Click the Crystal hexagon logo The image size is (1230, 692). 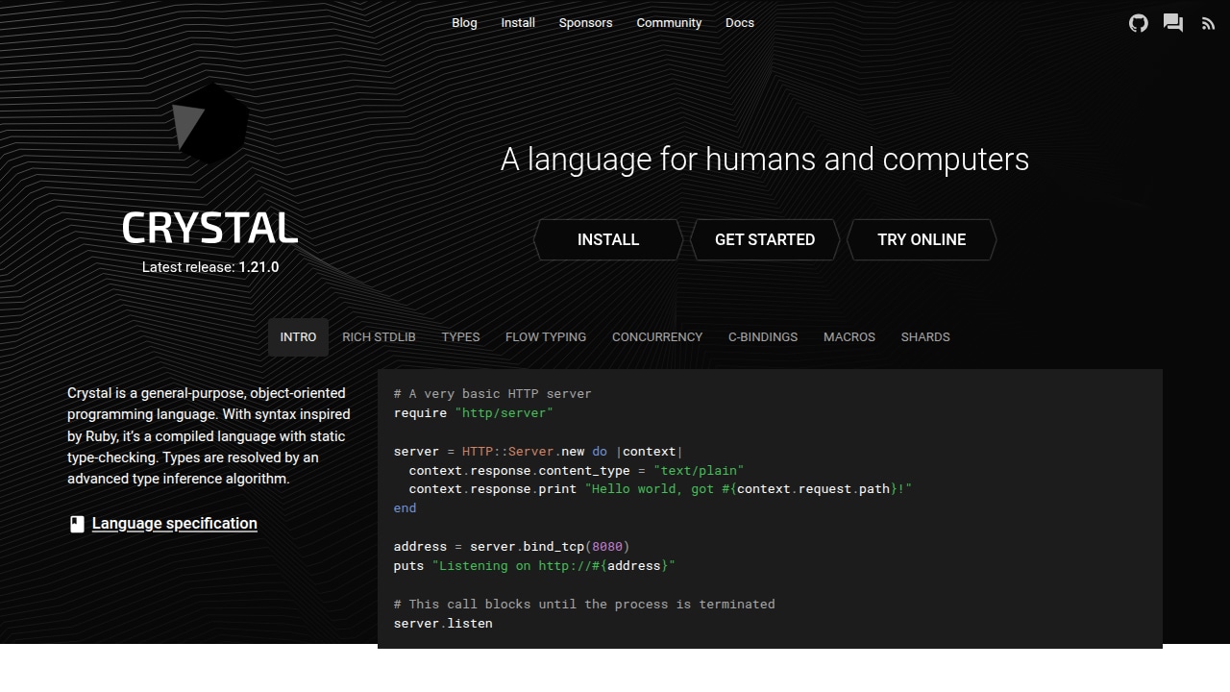pyautogui.click(x=210, y=123)
